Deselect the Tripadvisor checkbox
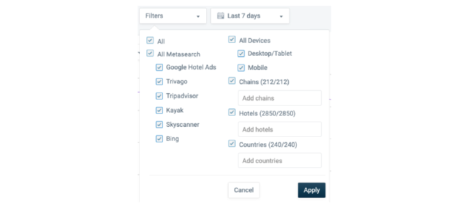Screen dimensions: 470x216 pyautogui.click(x=159, y=96)
